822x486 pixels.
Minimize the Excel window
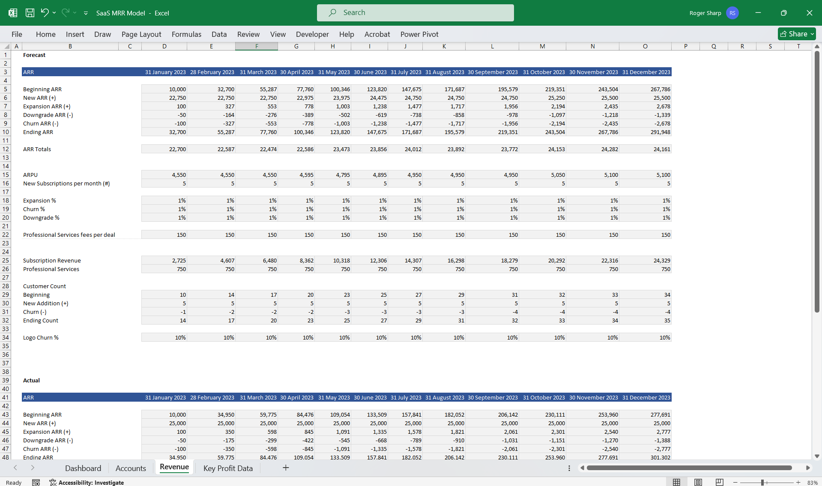pos(758,13)
